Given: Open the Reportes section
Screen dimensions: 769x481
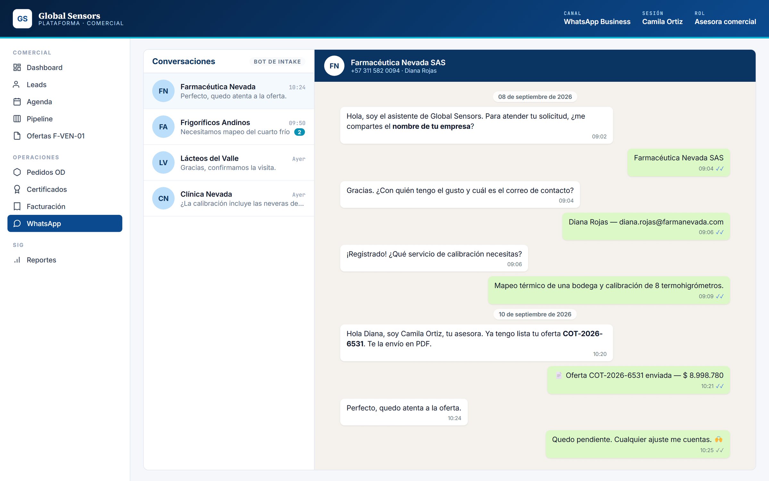Looking at the screenshot, I should 65,260.
